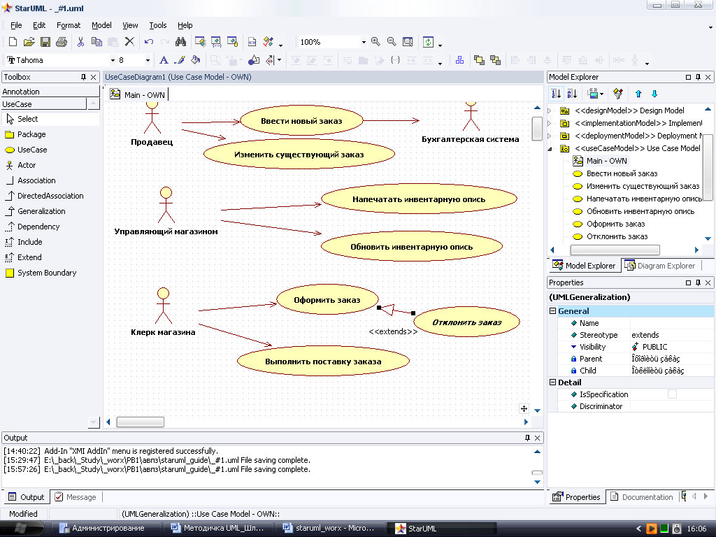Click the UseCase toolbox category header

[43, 104]
